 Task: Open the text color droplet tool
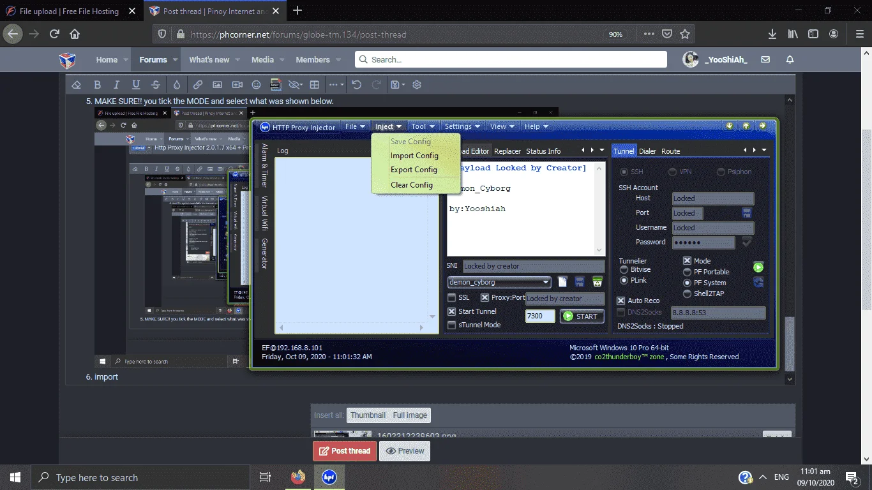(177, 85)
